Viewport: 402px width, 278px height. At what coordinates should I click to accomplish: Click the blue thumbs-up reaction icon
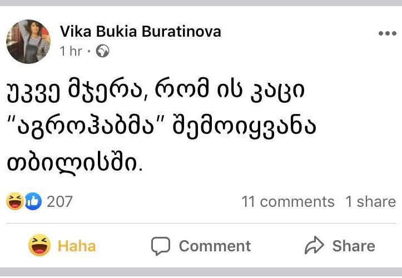[x=33, y=201]
